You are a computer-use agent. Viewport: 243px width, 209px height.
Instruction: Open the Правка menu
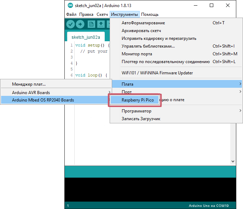86,14
